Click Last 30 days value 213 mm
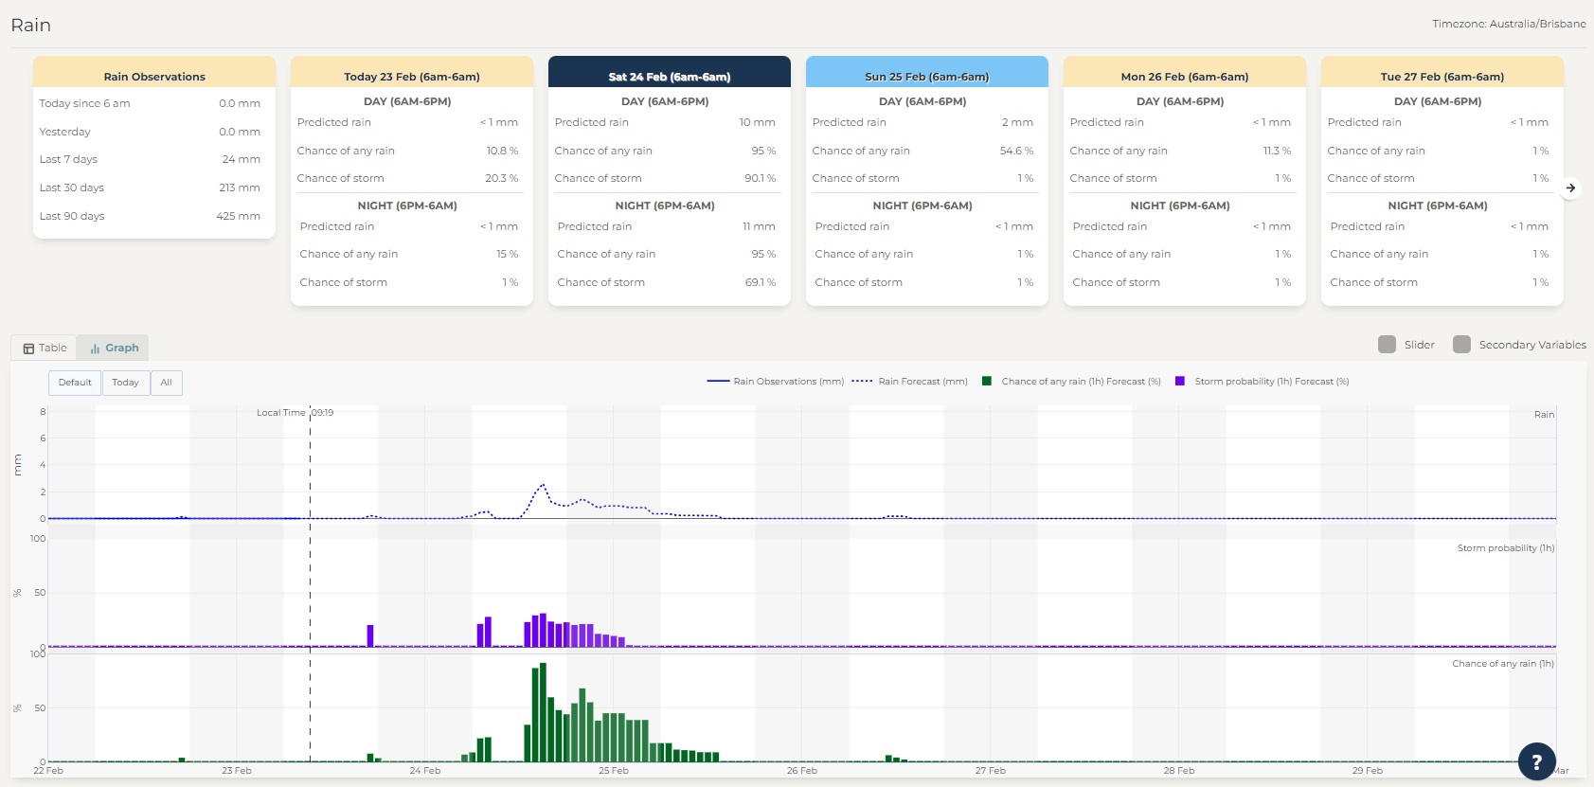 [x=239, y=188]
